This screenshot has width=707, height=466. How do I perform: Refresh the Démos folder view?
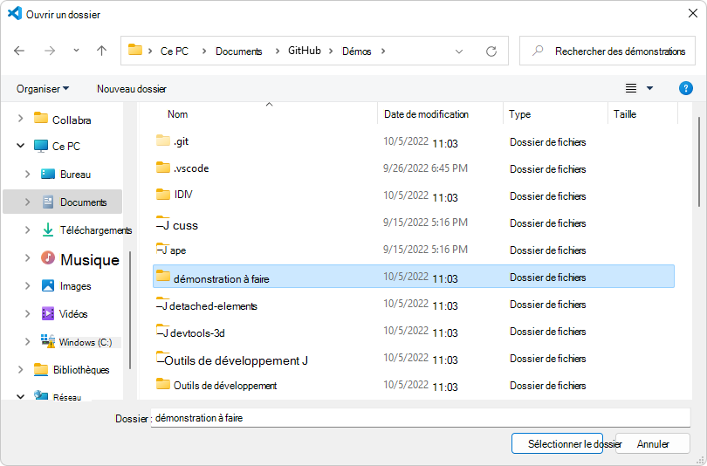click(x=491, y=51)
